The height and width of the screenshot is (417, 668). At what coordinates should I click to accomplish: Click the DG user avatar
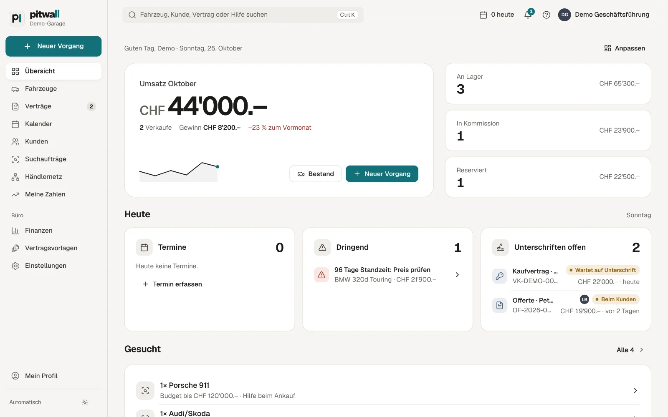coord(564,15)
